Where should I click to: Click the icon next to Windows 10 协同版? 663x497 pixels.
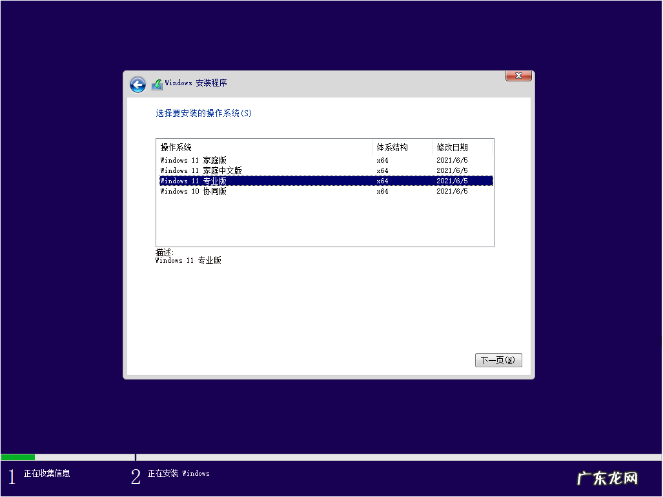tap(161, 191)
